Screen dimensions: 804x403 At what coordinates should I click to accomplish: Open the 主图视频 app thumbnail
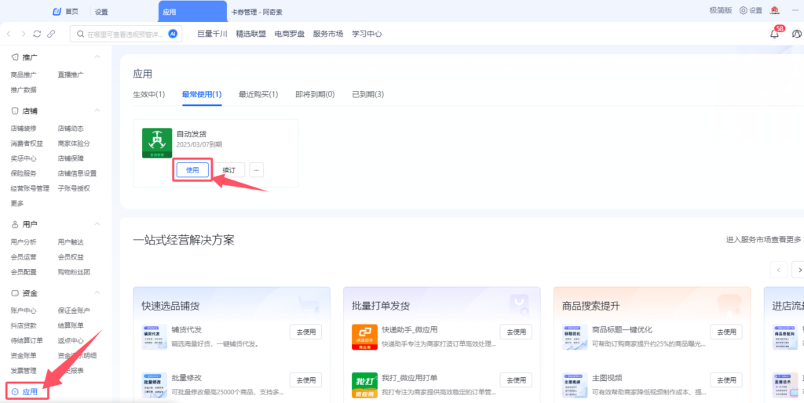(x=574, y=385)
